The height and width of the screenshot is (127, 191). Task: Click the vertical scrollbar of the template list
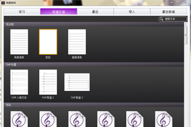186,60
